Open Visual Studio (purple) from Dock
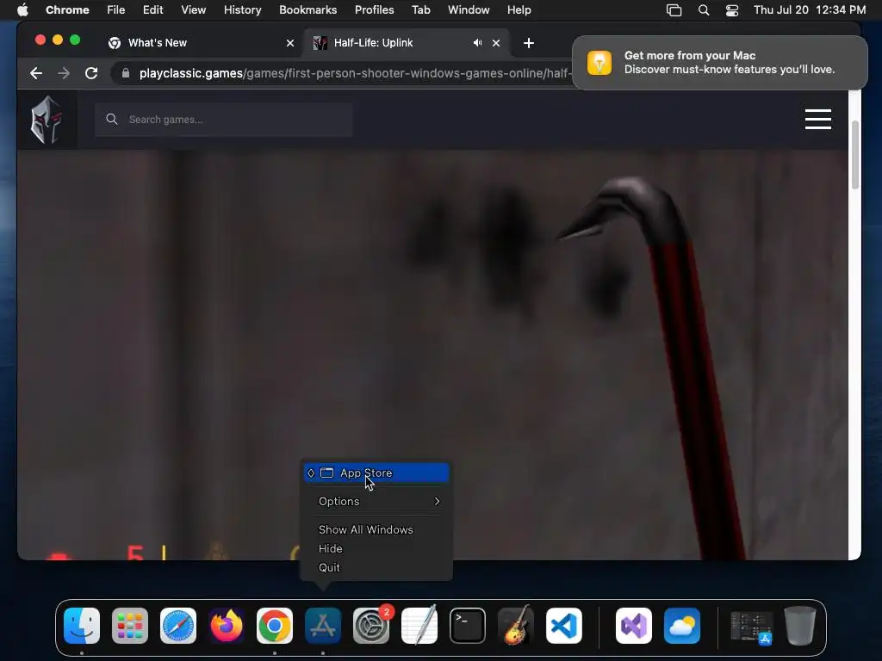This screenshot has width=882, height=661. tap(634, 626)
